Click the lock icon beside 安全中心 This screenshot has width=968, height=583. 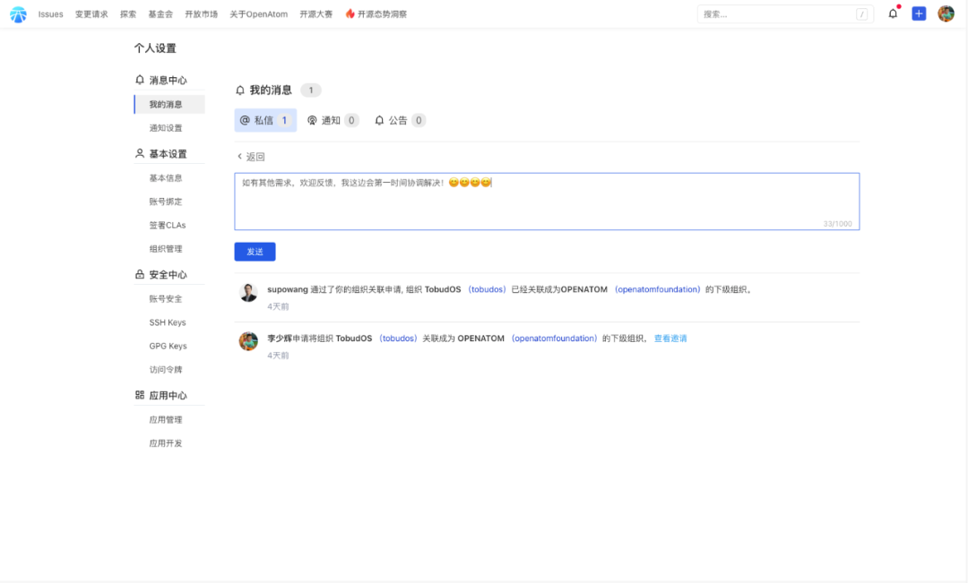[140, 274]
